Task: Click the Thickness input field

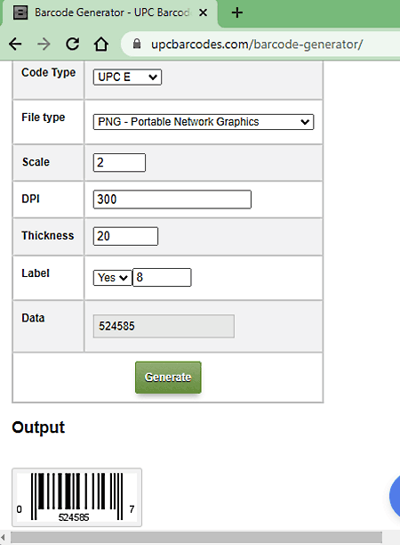Action: pos(125,236)
